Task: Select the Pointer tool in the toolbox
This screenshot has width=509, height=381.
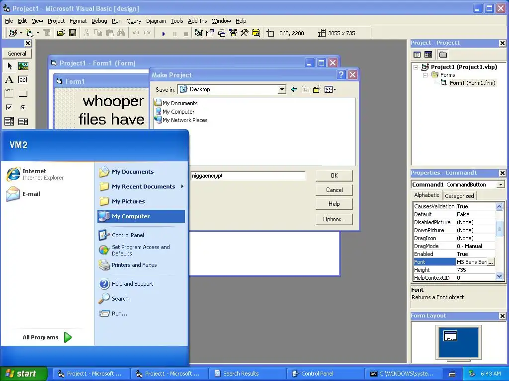Action: pos(9,66)
